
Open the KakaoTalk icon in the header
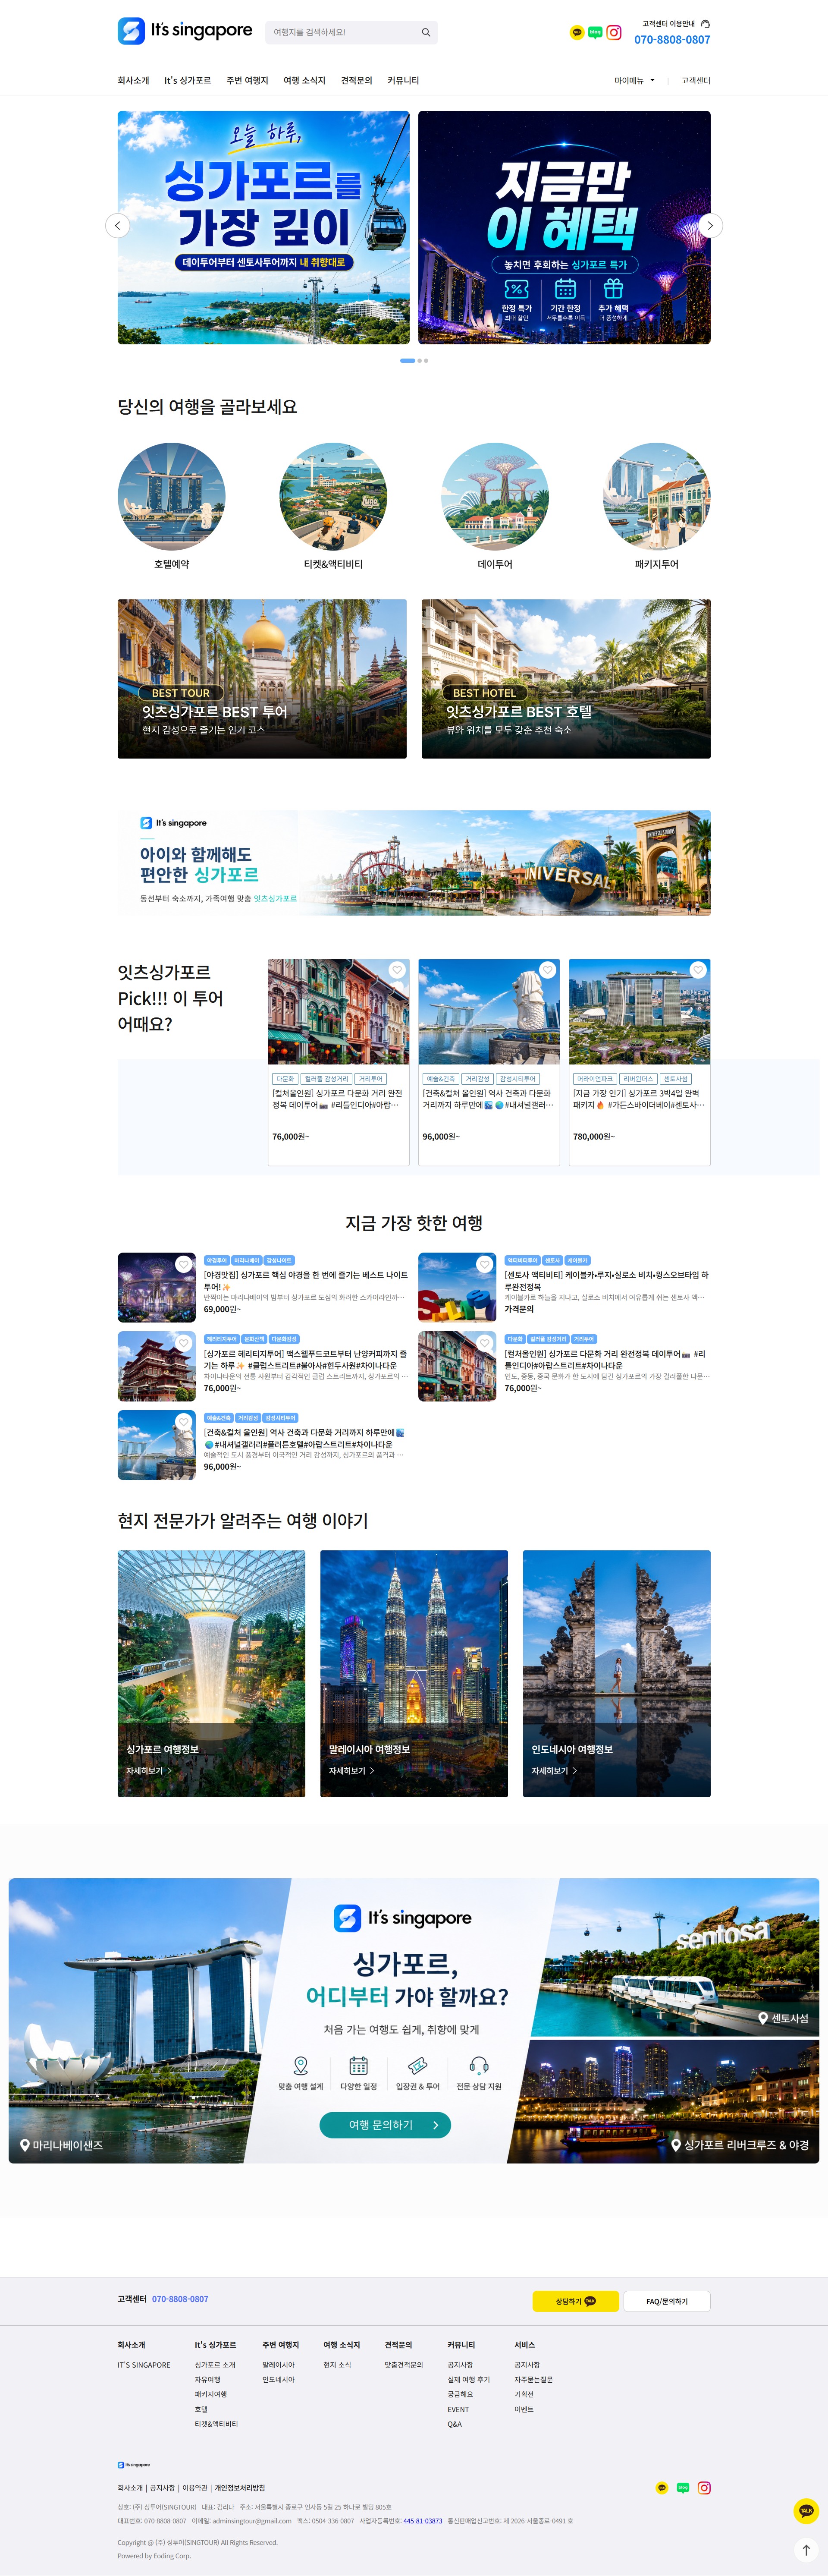point(576,33)
